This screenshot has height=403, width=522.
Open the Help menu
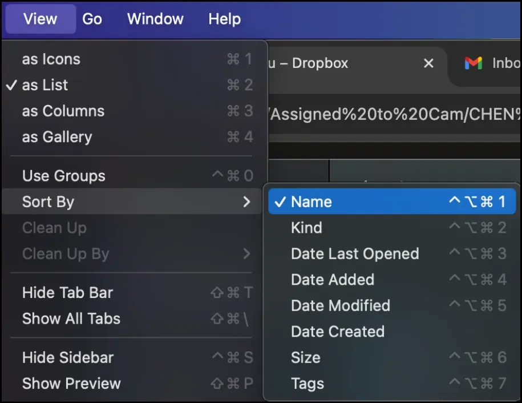click(x=224, y=19)
